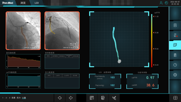Click the vessel branch icon in bottom toolbar
Screen dimensions: 181x102
tap(114, 98)
